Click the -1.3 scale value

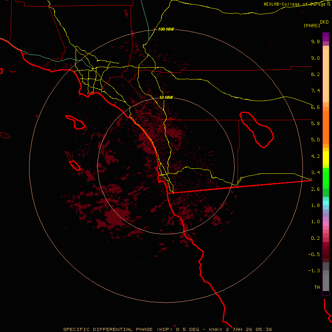[314, 271]
